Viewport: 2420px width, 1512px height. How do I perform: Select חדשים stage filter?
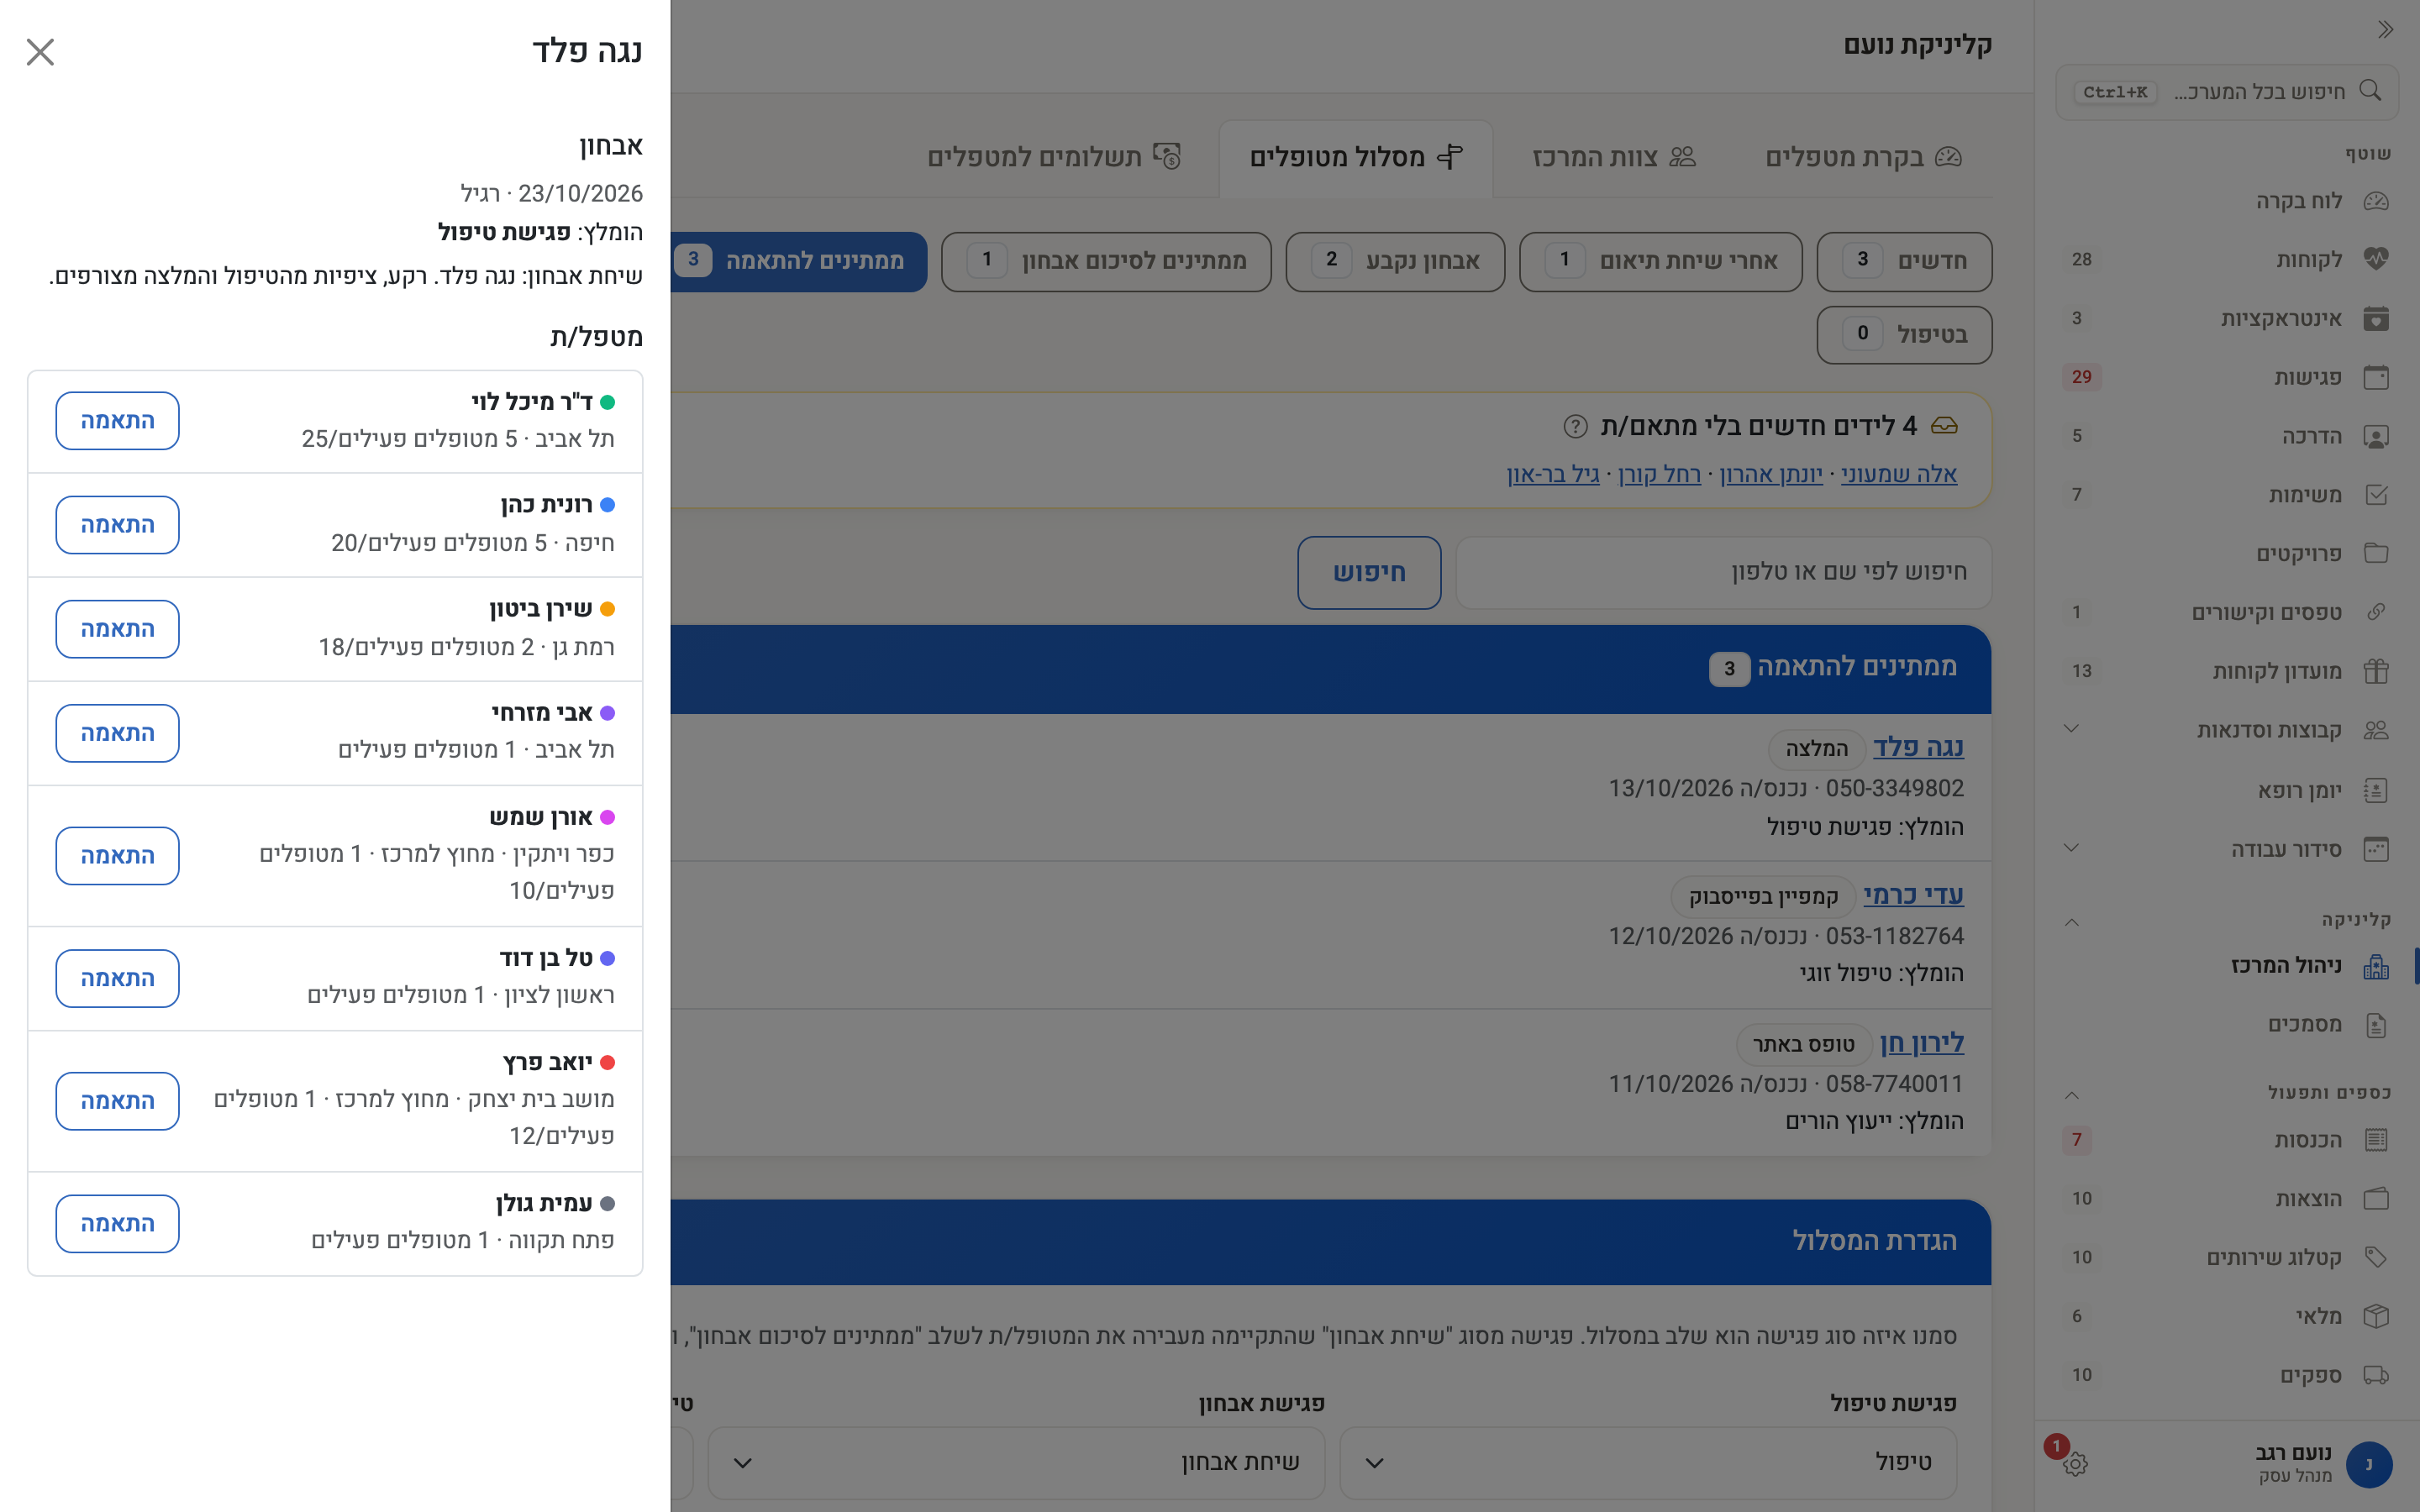[1904, 262]
